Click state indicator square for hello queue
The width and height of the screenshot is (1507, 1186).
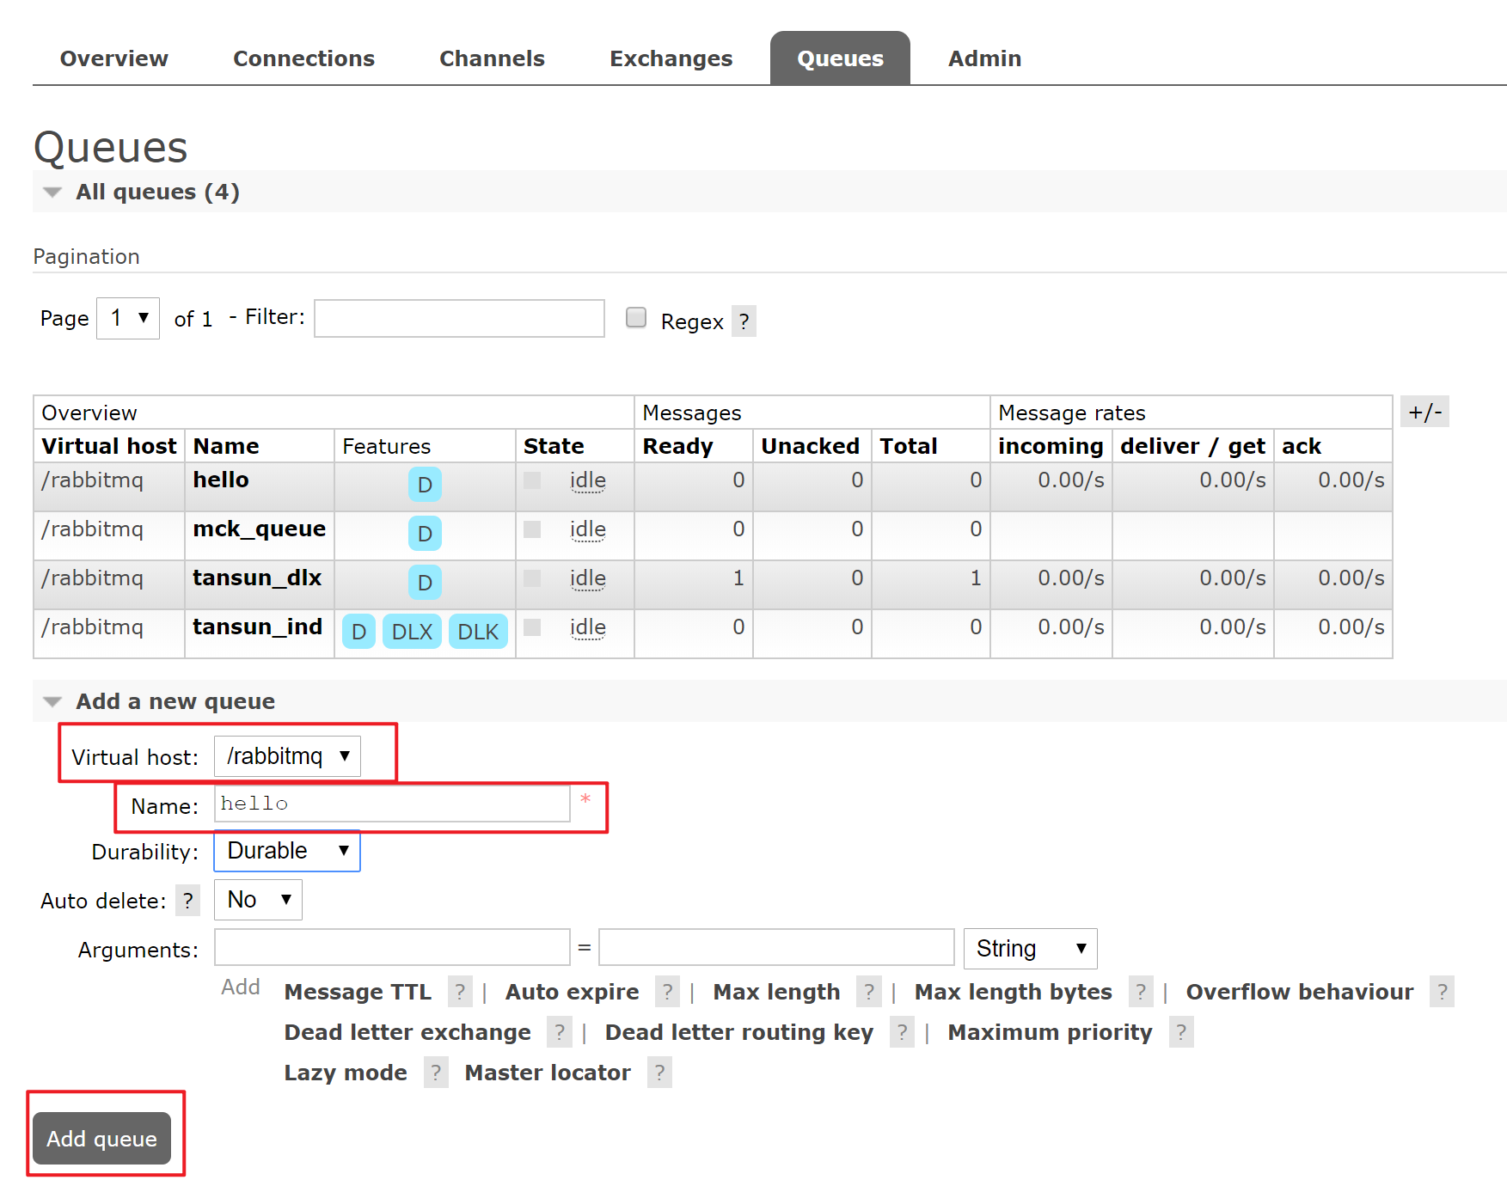pos(532,480)
